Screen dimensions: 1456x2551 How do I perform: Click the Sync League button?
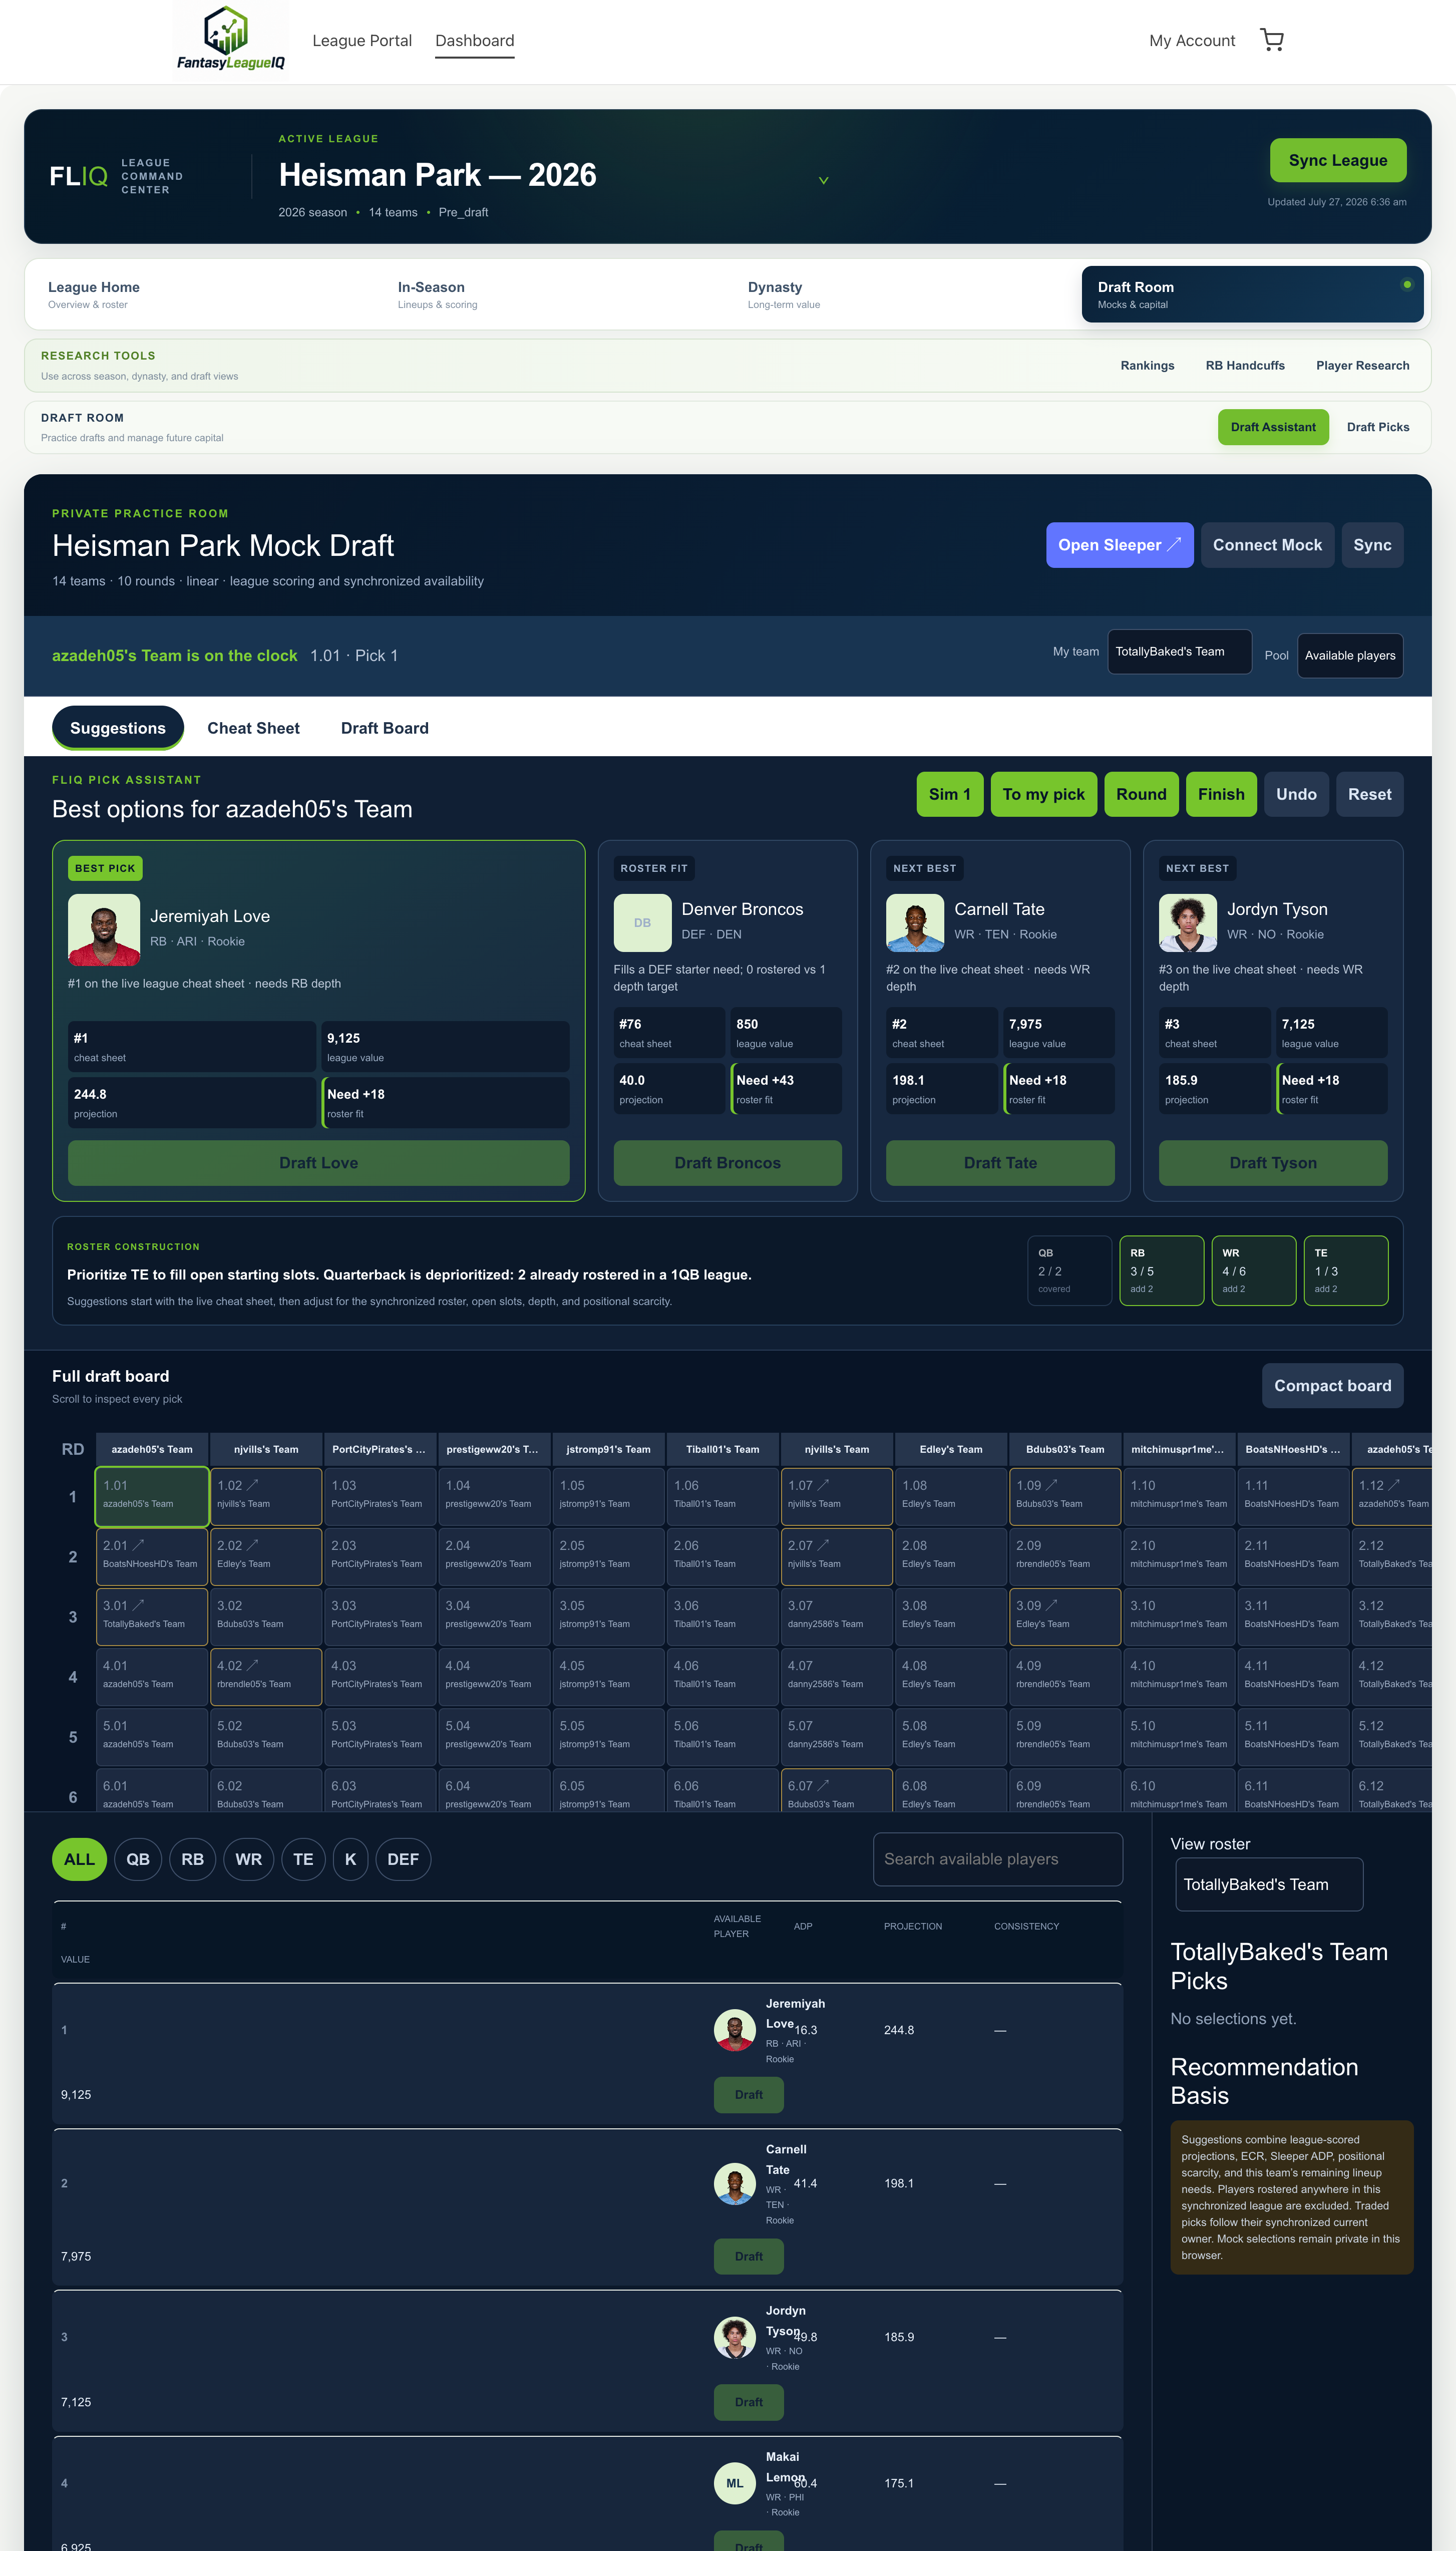[1338, 160]
